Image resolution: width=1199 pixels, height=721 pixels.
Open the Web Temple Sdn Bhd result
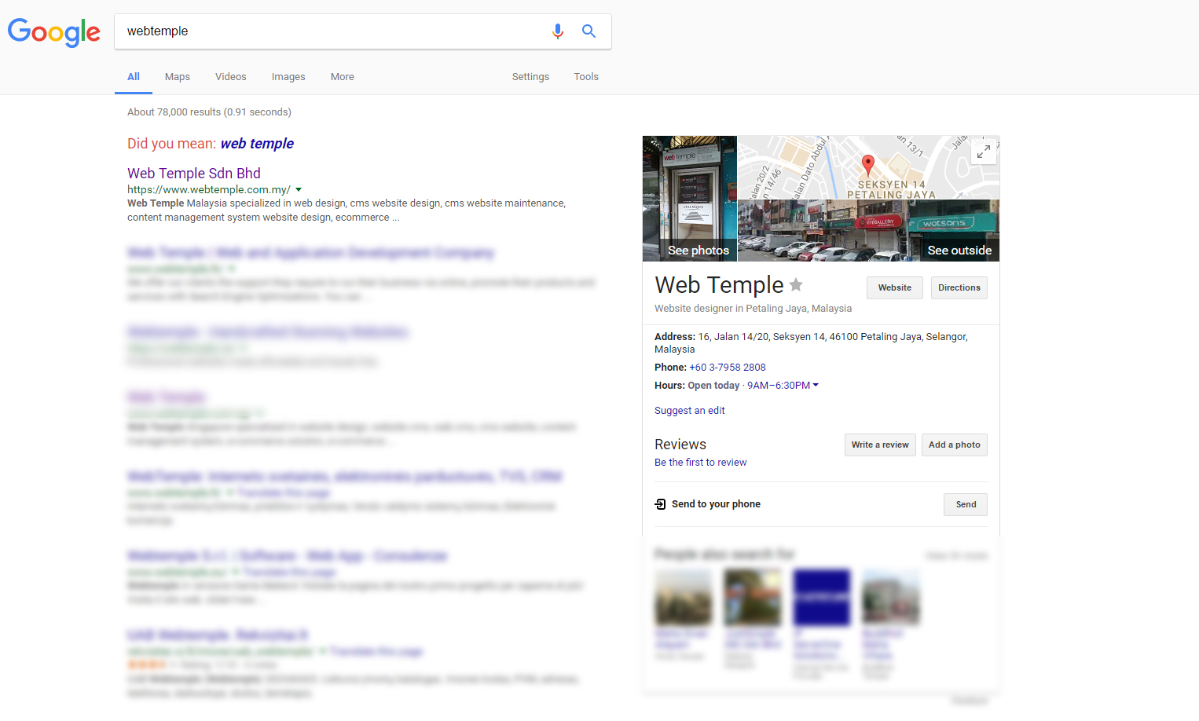[x=194, y=174]
